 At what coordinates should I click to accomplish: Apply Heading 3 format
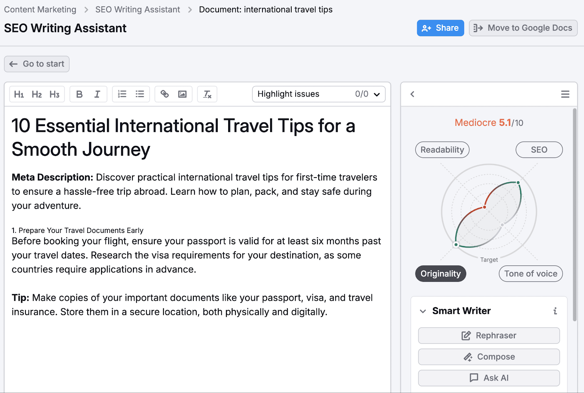(55, 94)
